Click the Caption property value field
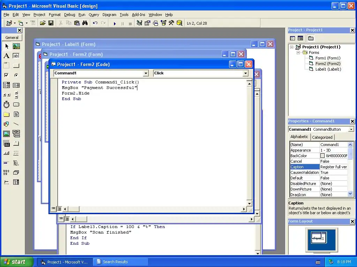The image size is (357, 267). [x=334, y=167]
